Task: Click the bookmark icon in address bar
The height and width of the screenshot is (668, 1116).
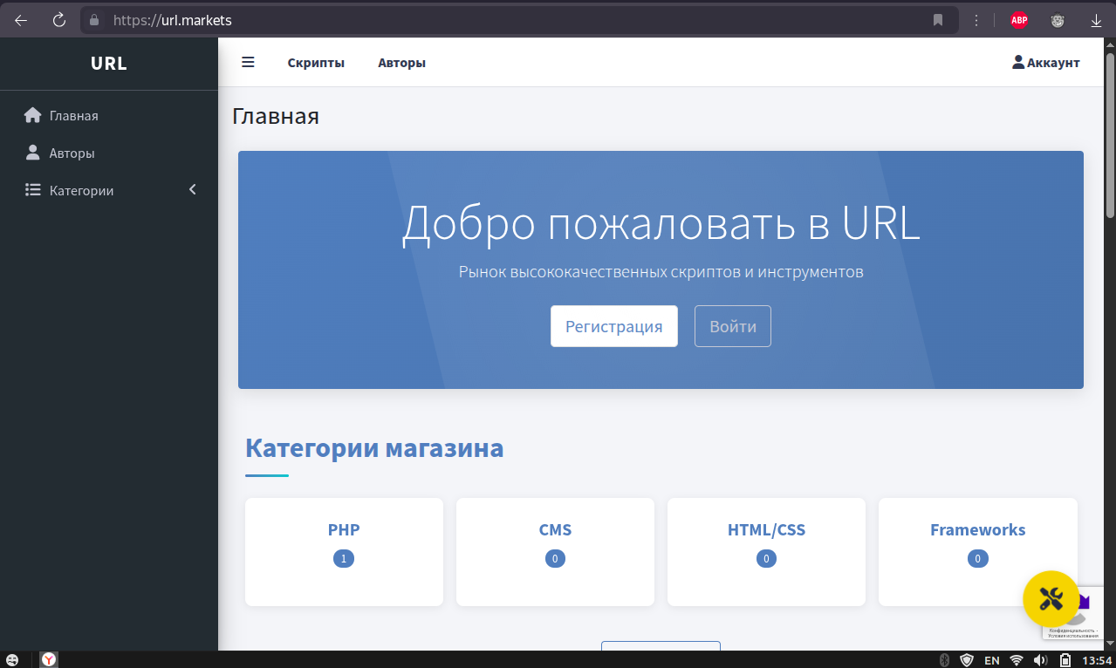Action: click(x=938, y=20)
